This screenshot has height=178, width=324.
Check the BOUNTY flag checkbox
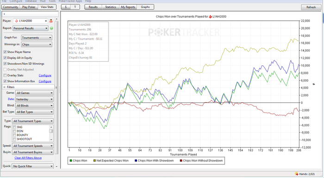[14, 135]
